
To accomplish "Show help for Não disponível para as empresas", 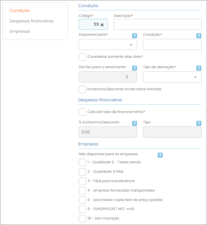I will pyautogui.click(x=160, y=155).
